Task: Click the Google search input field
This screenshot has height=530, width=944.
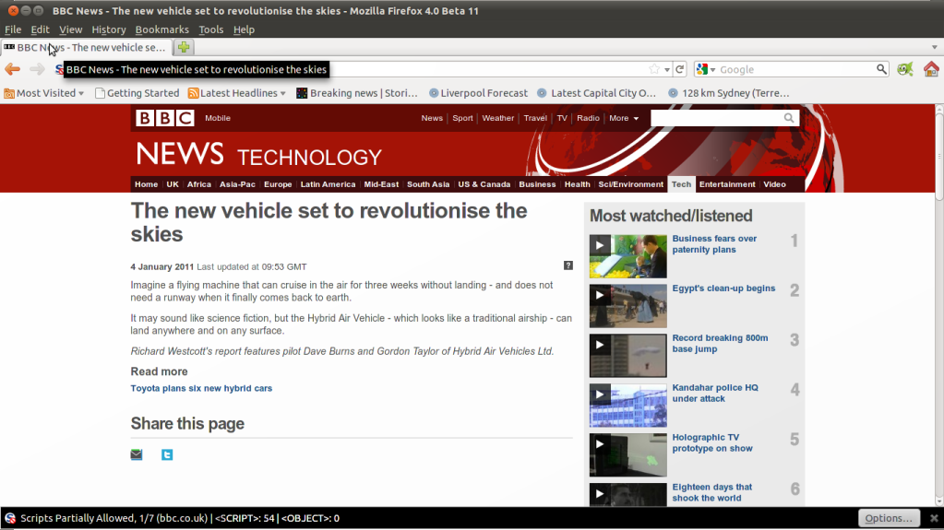Action: [x=796, y=69]
